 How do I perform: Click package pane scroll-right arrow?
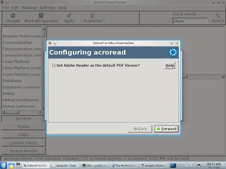223,76
